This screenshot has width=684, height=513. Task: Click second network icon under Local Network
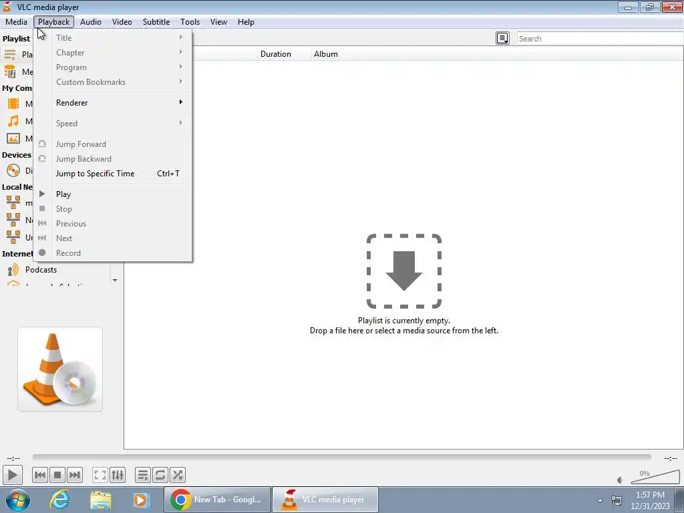[x=13, y=220]
